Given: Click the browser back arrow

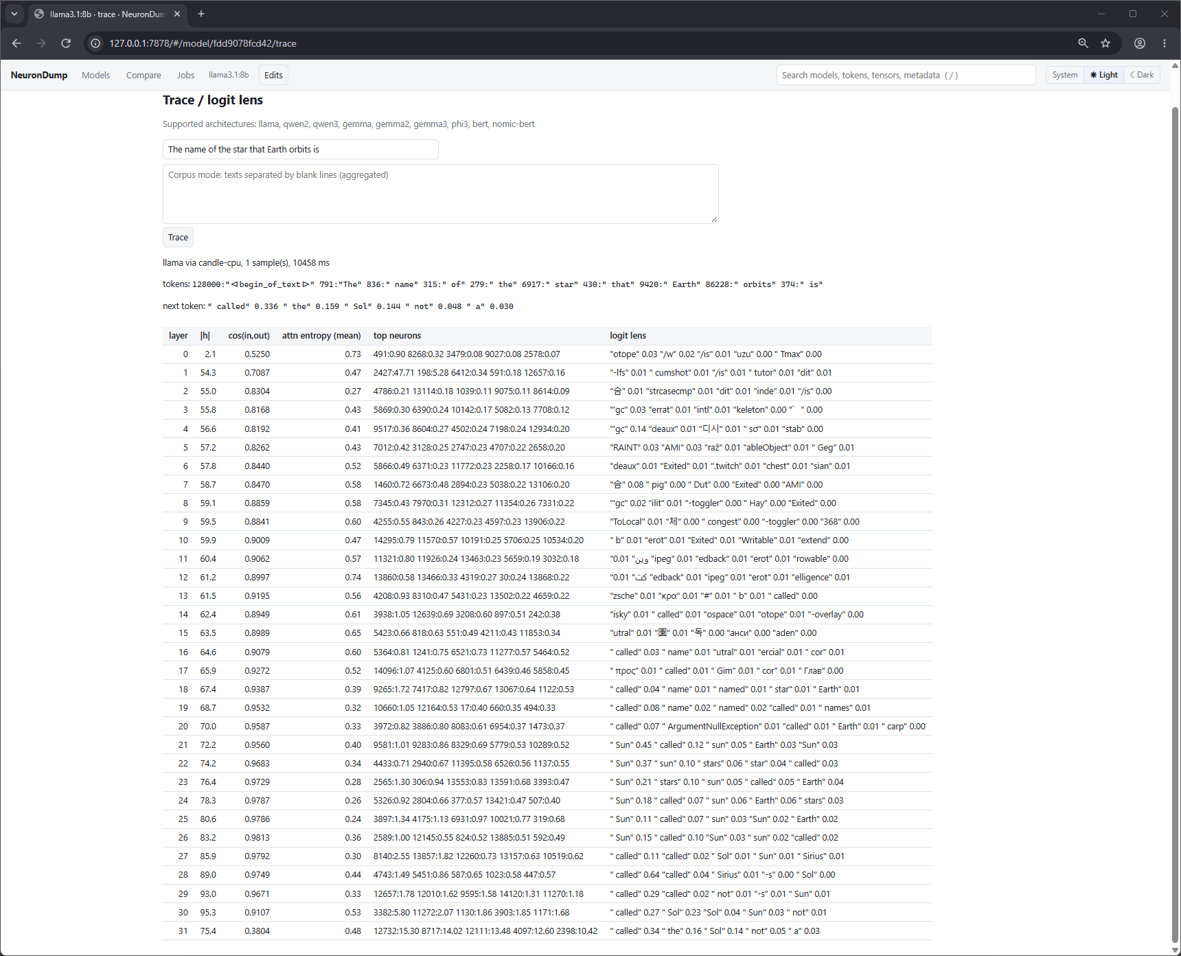Looking at the screenshot, I should point(16,43).
